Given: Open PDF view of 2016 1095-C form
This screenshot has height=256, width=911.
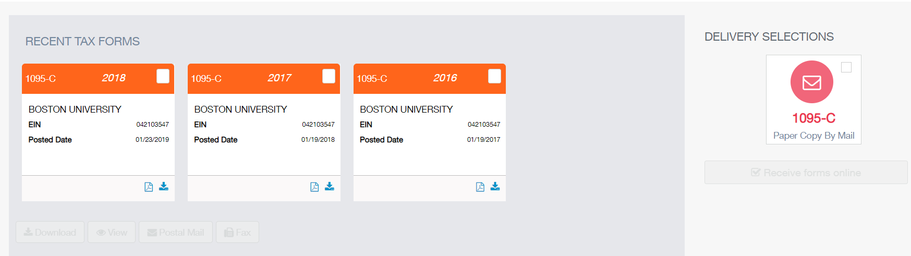Looking at the screenshot, I should click(480, 187).
